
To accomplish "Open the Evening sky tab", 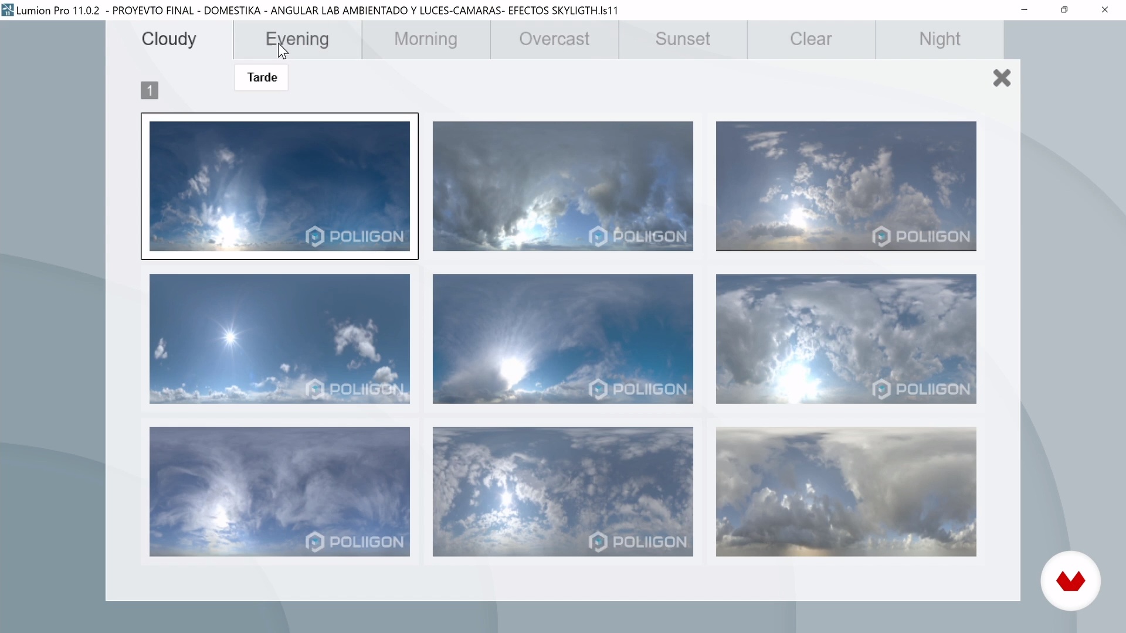I will point(297,39).
